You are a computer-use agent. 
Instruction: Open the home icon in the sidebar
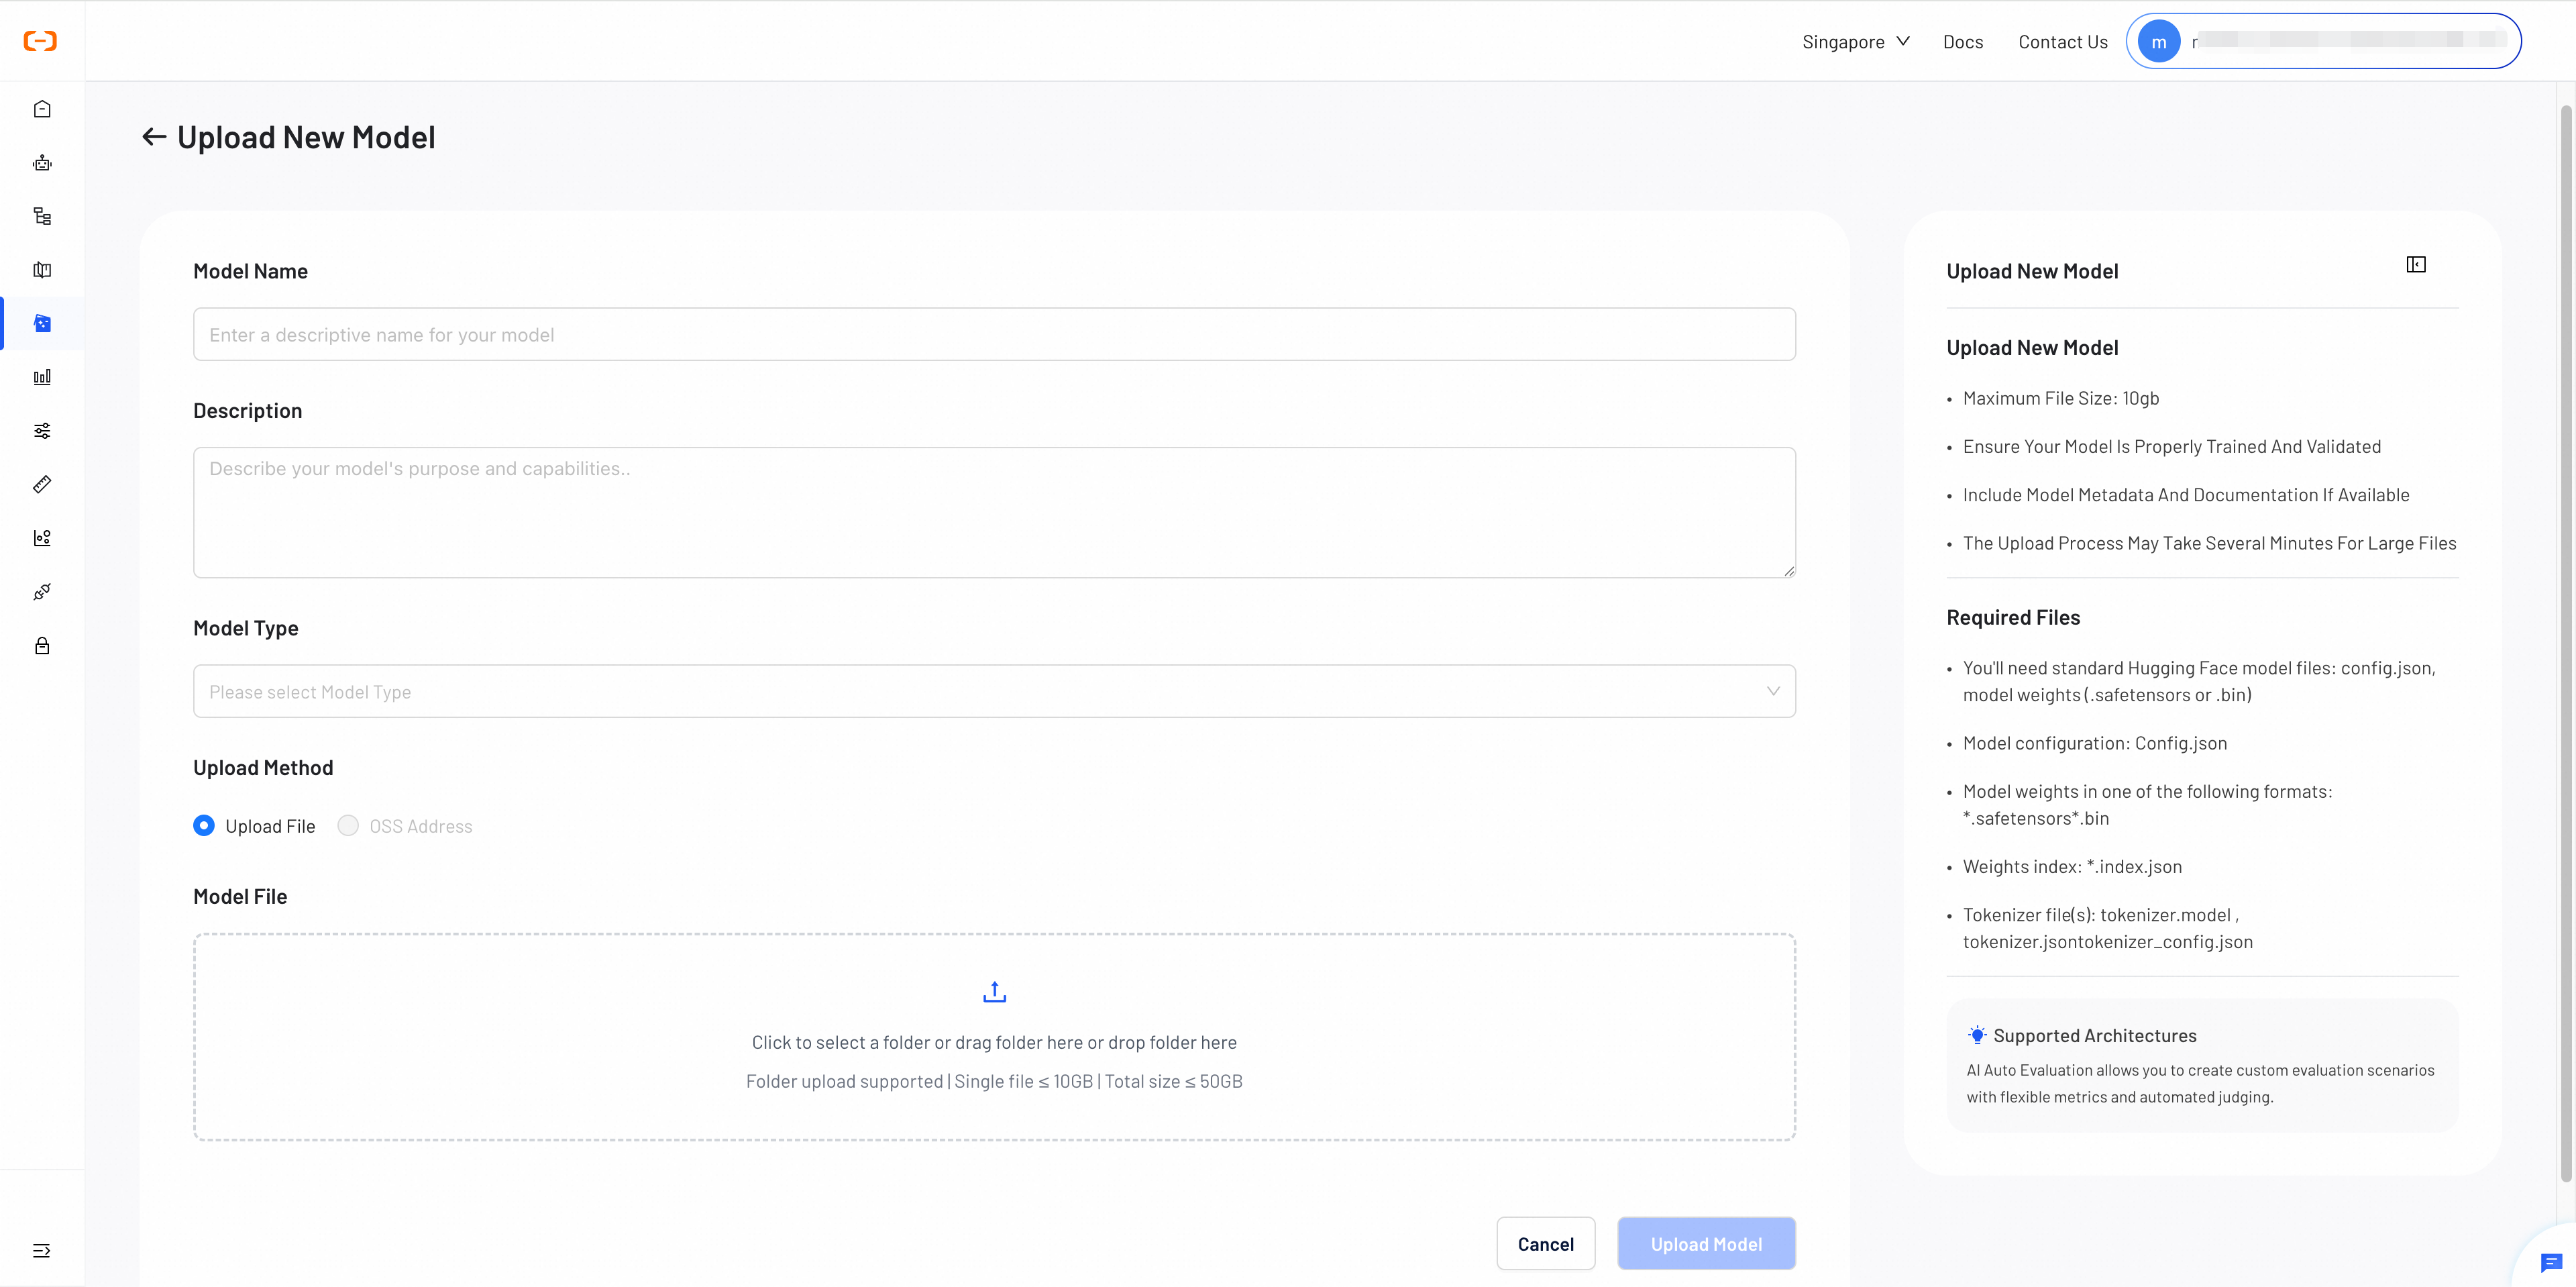tap(42, 109)
